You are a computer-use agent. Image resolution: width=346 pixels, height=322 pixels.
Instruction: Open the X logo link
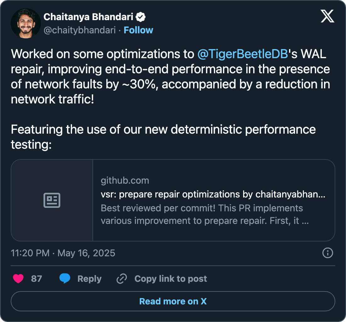tap(327, 16)
